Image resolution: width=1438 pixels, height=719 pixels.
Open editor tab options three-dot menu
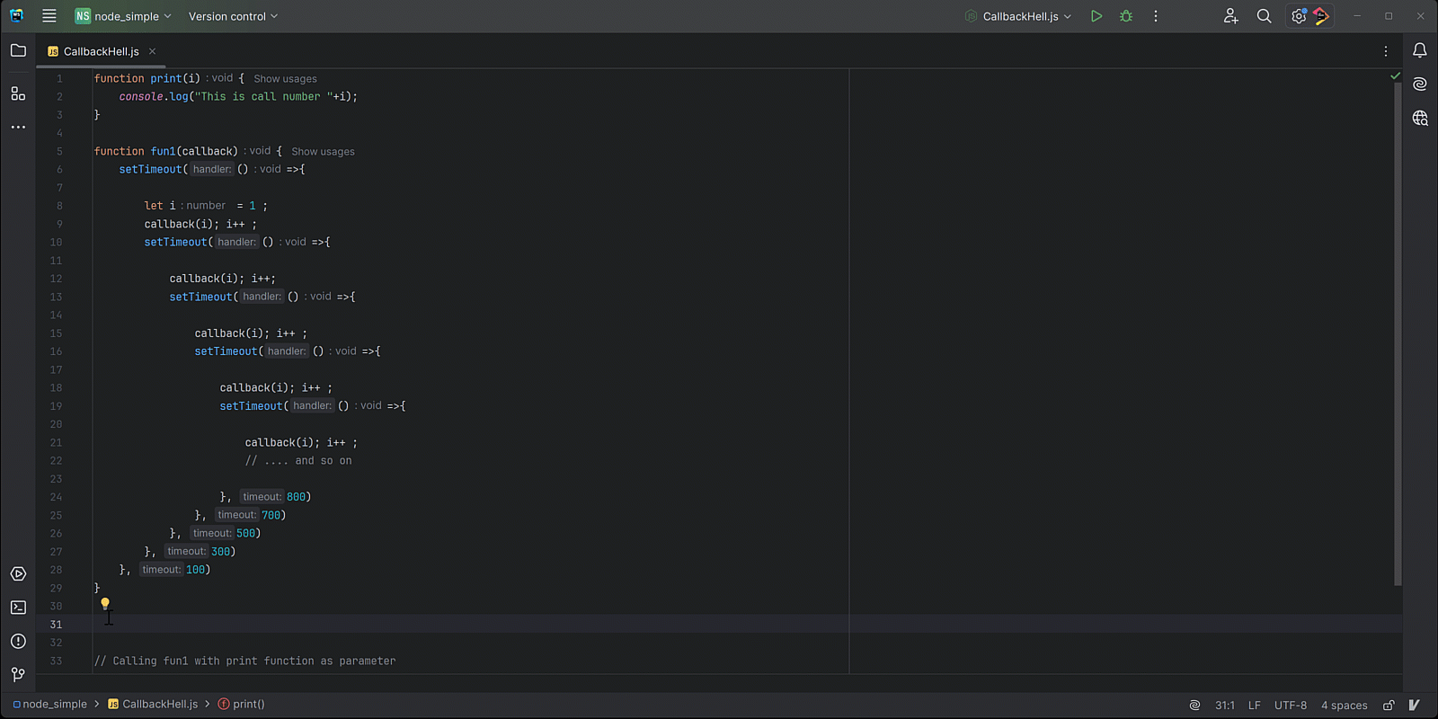pos(1386,51)
